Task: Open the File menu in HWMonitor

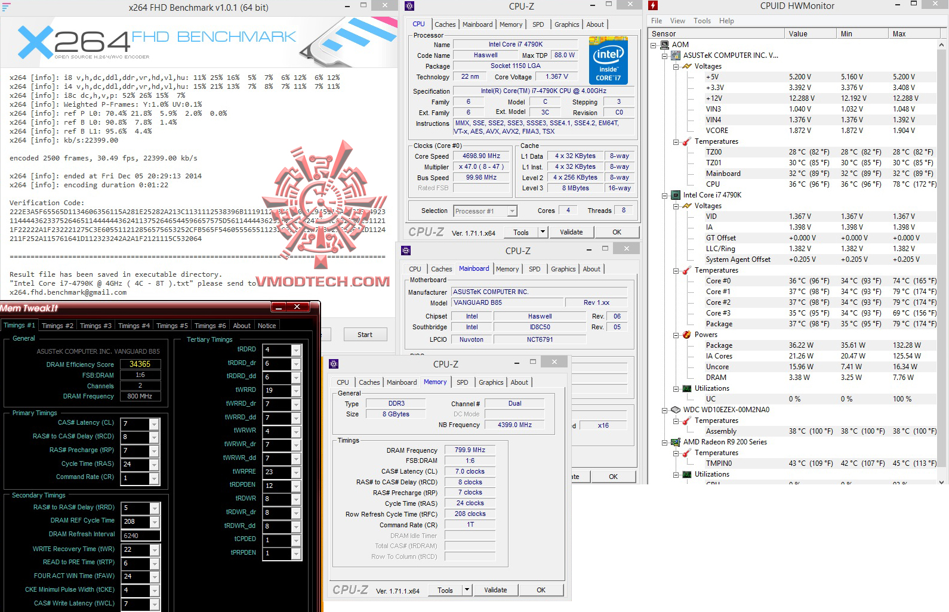Action: click(x=657, y=21)
